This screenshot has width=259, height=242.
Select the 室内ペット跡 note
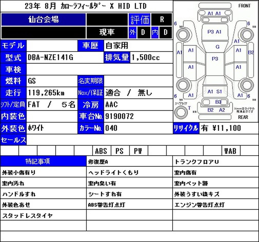pyautogui.click(x=191, y=183)
